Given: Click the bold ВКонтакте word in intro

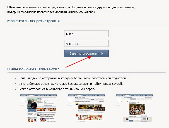Looking at the screenshot, I should tap(16, 7).
